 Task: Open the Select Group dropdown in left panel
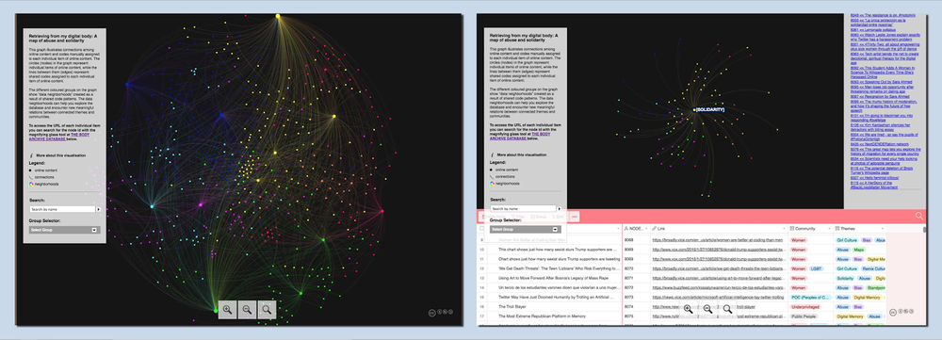tap(64, 230)
